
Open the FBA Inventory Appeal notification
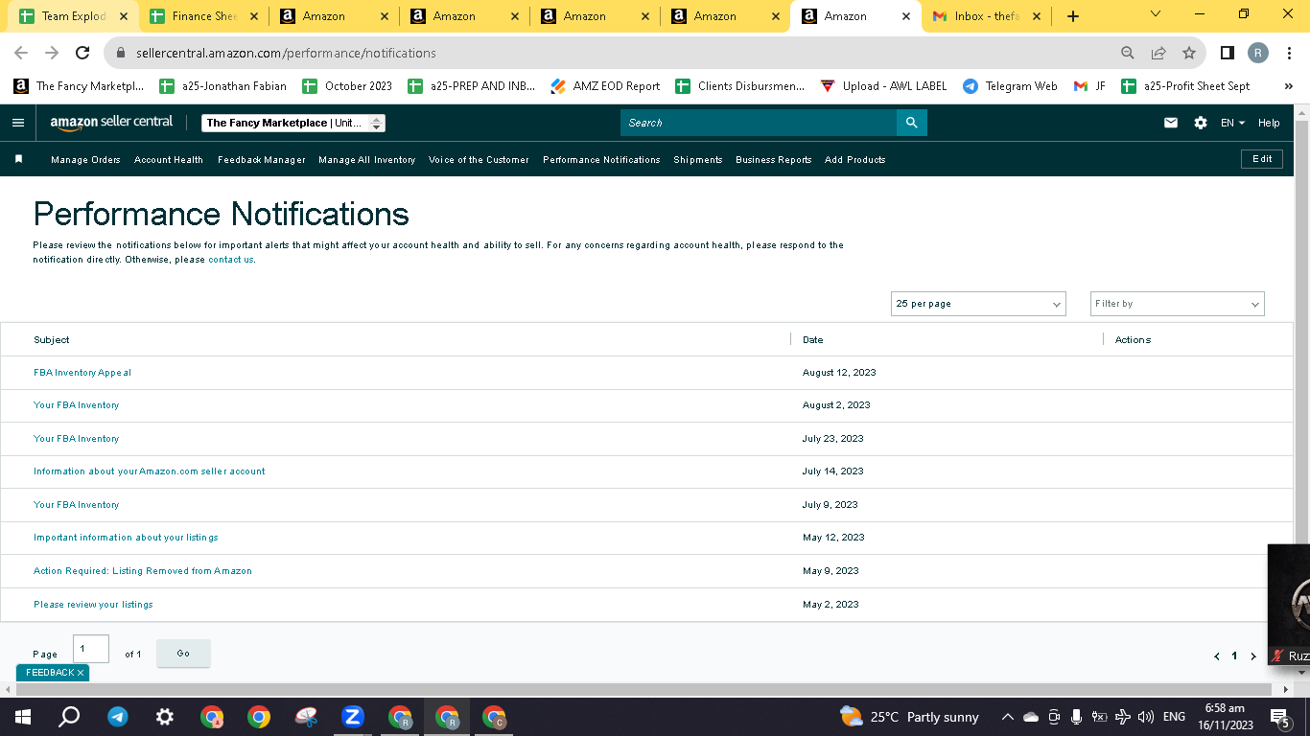coord(82,373)
